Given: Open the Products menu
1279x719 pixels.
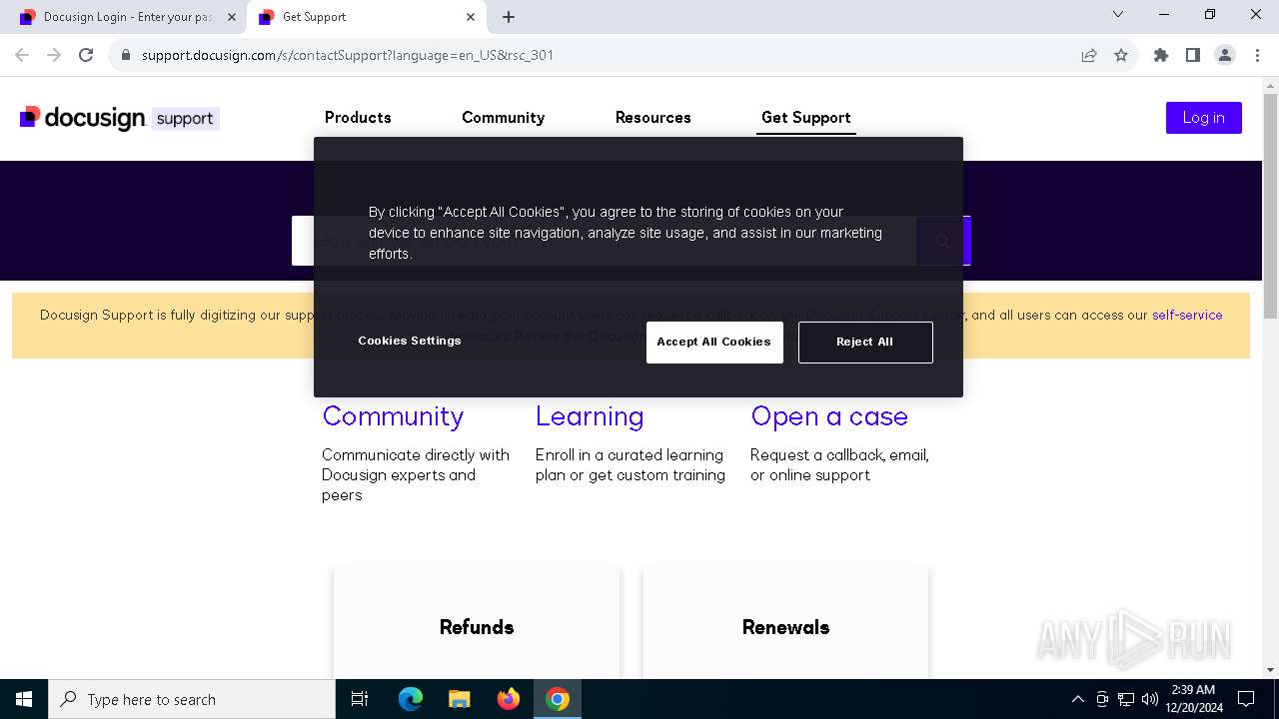Looking at the screenshot, I should click(358, 118).
